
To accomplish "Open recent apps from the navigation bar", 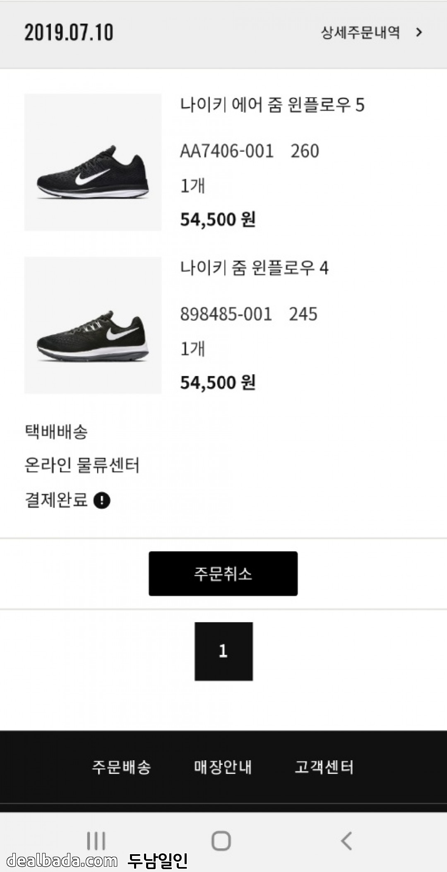I will pyautogui.click(x=96, y=841).
